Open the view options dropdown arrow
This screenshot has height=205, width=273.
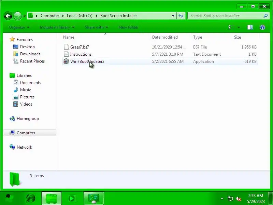tap(239, 27)
